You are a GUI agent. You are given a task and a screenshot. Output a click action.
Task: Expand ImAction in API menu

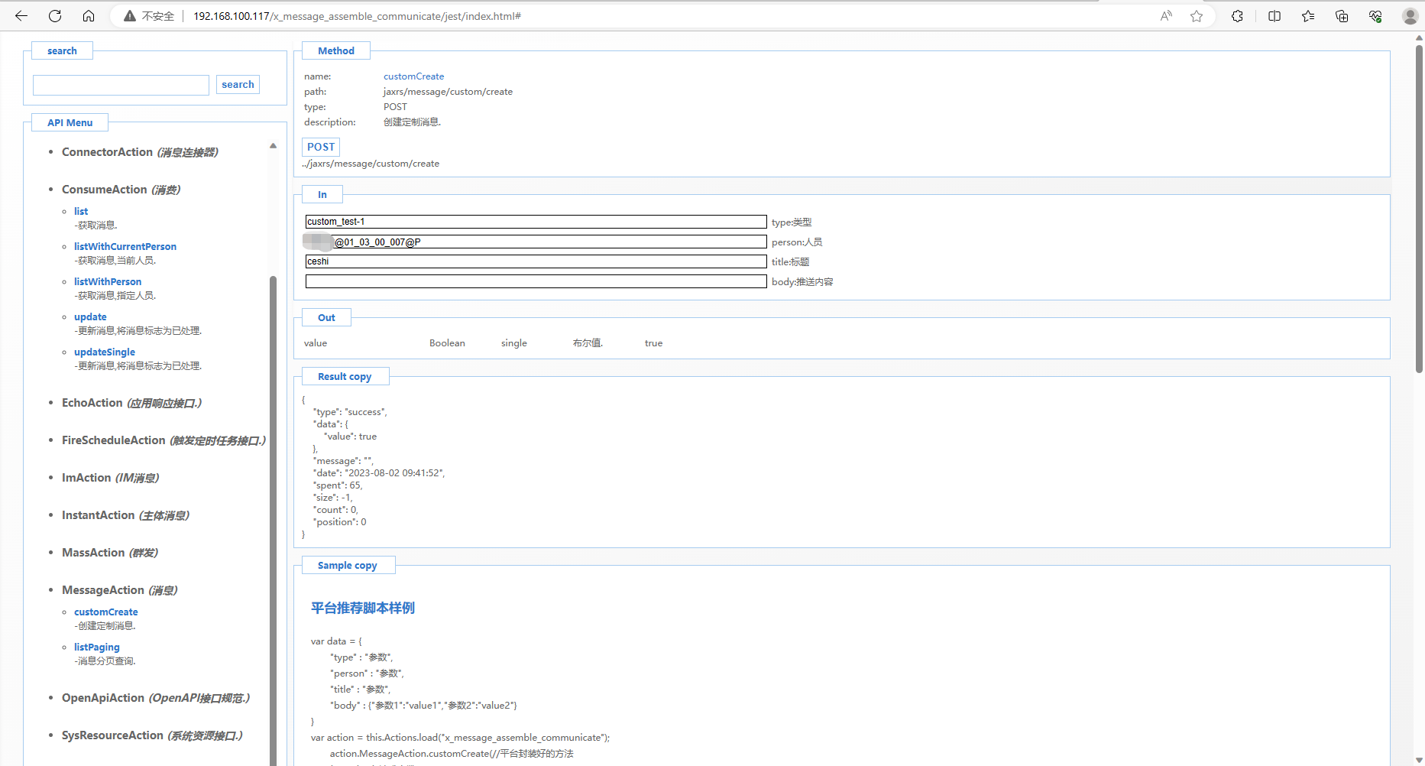[x=110, y=478]
